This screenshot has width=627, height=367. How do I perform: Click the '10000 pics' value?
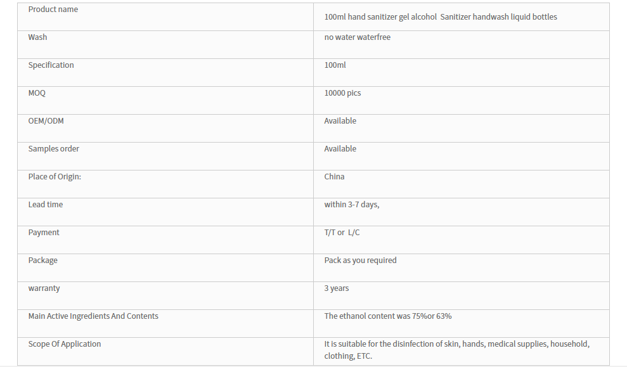342,93
